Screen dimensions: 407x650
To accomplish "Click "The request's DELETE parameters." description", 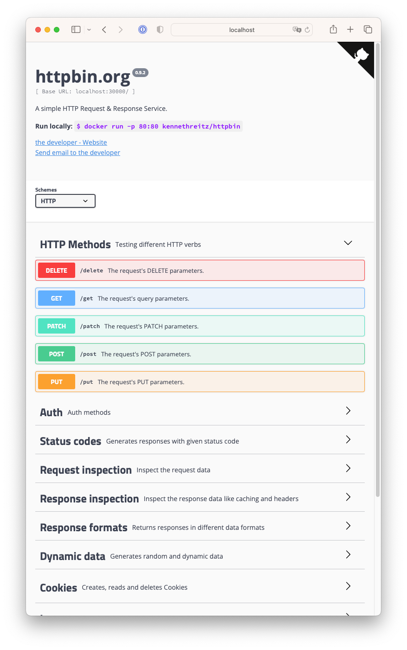I will [x=156, y=270].
